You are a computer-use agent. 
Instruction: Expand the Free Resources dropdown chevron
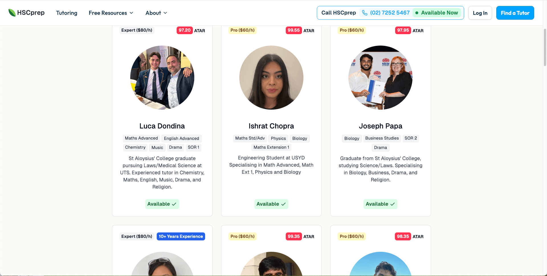click(x=131, y=13)
